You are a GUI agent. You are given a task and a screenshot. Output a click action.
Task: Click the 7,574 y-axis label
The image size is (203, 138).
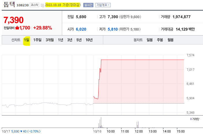pos(191,55)
